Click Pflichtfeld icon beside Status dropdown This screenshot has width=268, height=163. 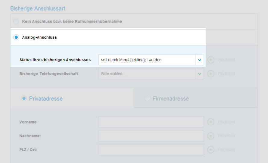point(211,60)
